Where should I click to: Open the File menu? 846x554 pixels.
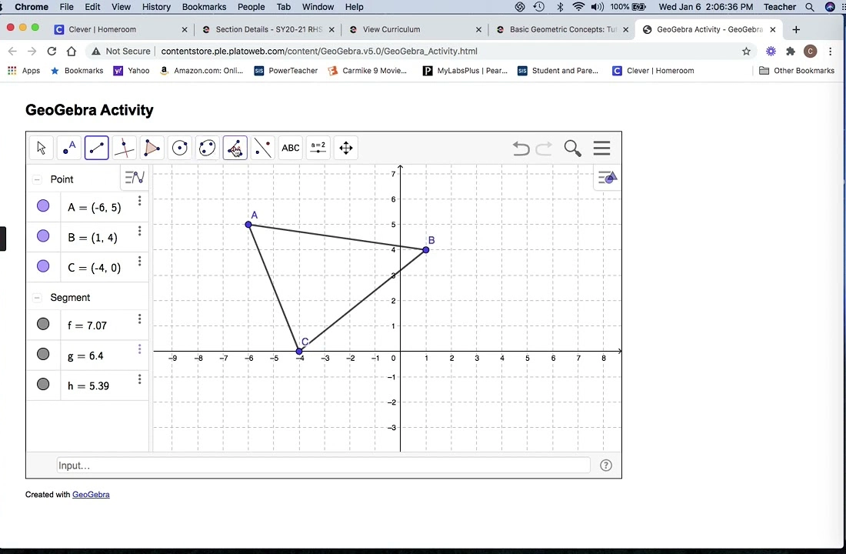(x=66, y=7)
